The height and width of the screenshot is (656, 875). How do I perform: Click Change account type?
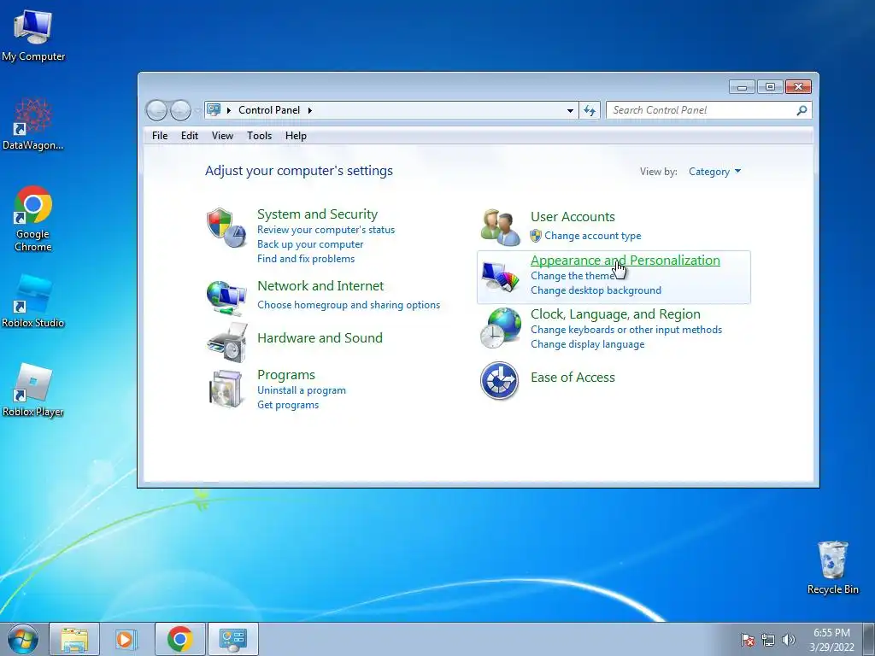pyautogui.click(x=593, y=236)
